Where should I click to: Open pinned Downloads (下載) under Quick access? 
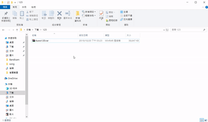pyautogui.click(x=11, y=47)
